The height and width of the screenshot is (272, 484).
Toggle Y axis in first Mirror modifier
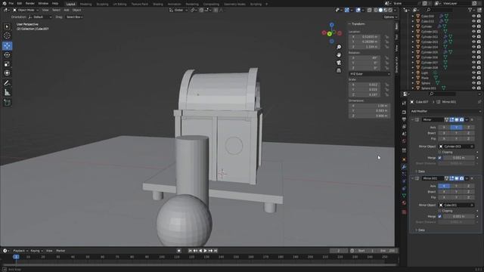456,128
